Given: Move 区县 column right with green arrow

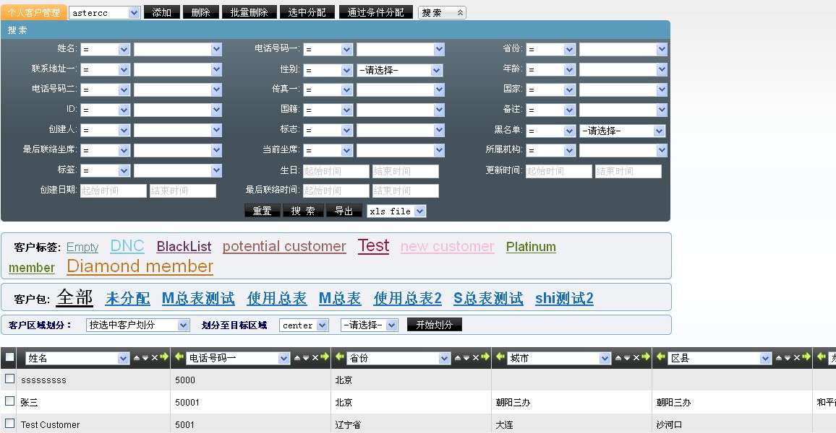Looking at the screenshot, I should pyautogui.click(x=805, y=358).
